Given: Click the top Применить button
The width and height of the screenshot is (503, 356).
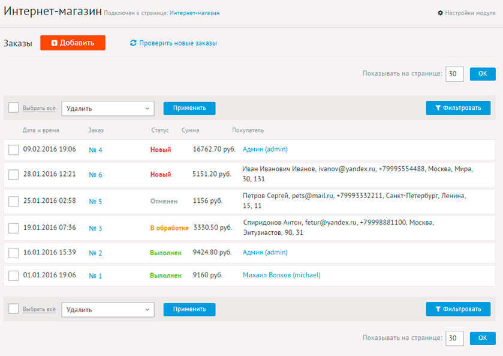Looking at the screenshot, I should [189, 108].
